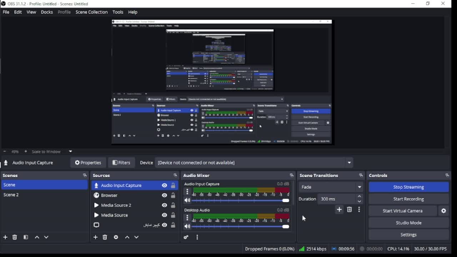Add a new scene with plus icon

5,237
